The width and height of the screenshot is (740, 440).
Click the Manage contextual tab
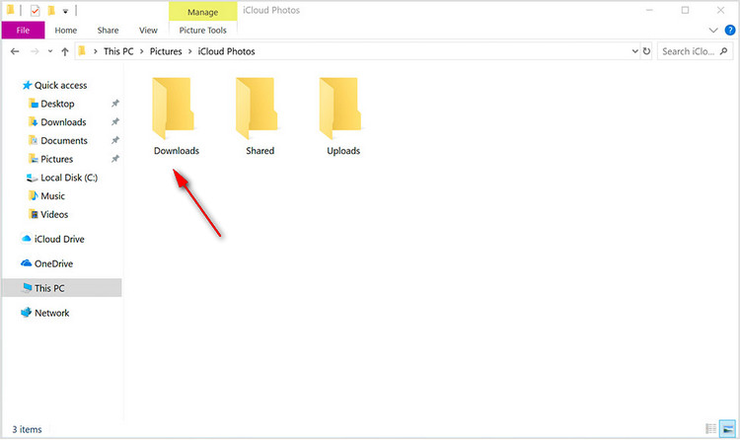coord(203,12)
